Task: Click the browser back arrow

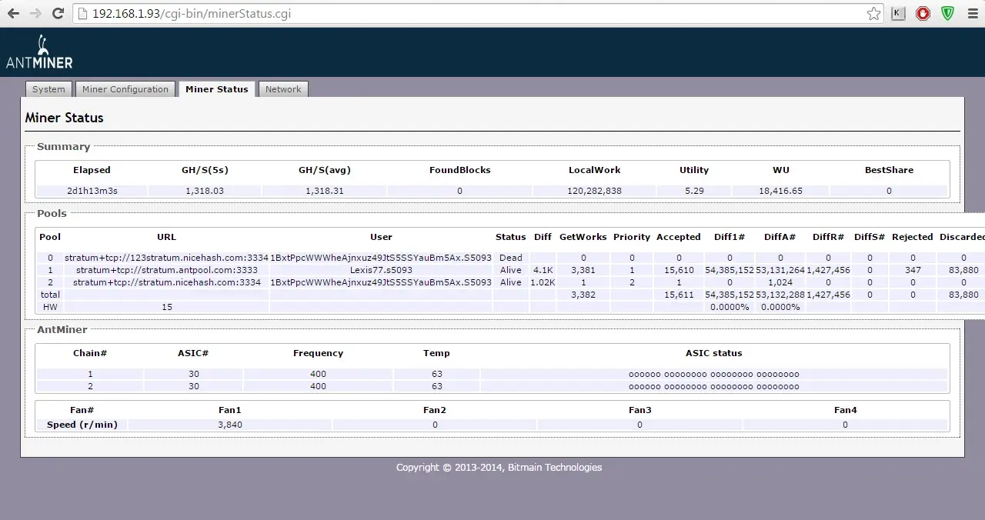Action: tap(13, 14)
